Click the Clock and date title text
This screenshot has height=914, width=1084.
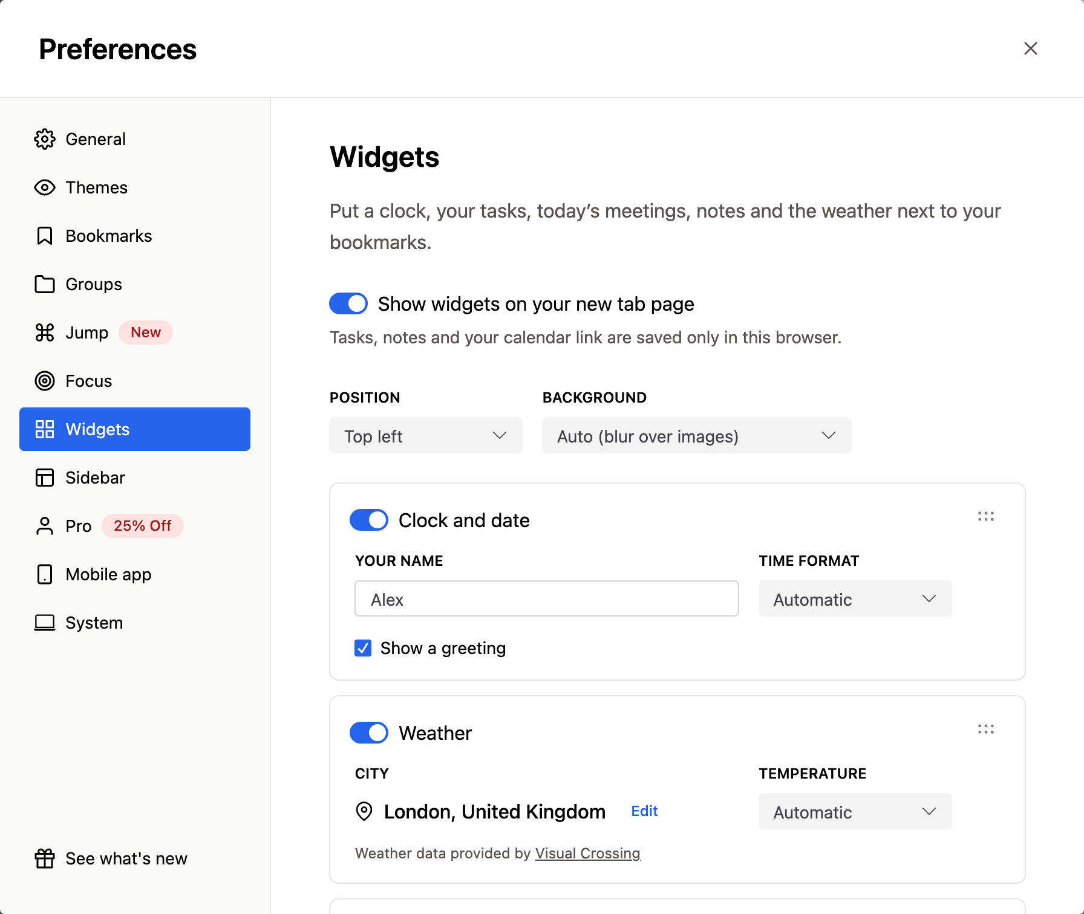(x=464, y=520)
